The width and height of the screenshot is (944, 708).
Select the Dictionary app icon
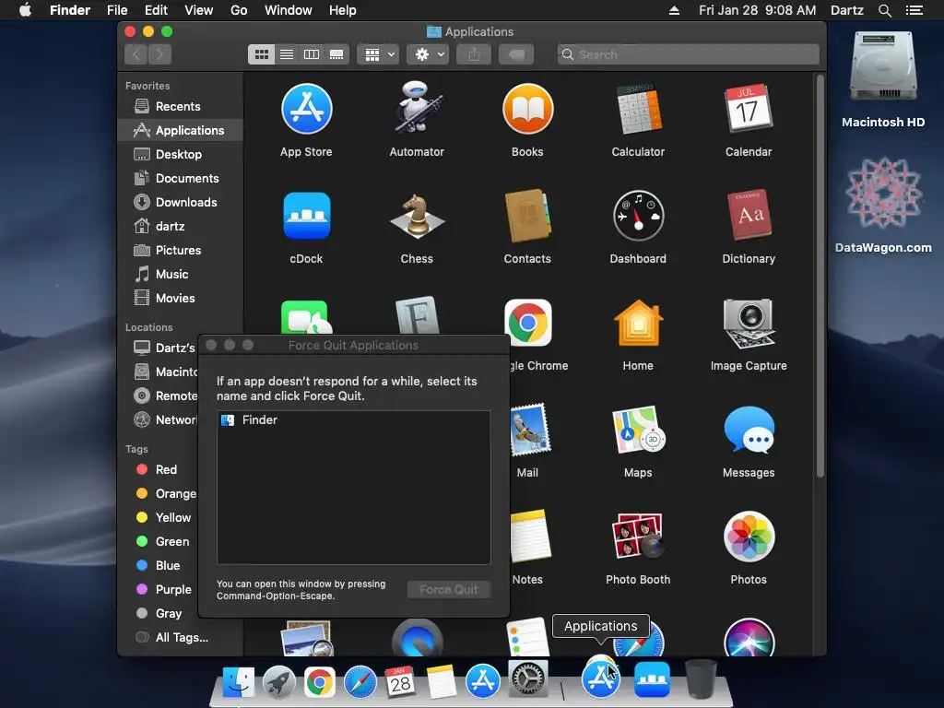749,216
